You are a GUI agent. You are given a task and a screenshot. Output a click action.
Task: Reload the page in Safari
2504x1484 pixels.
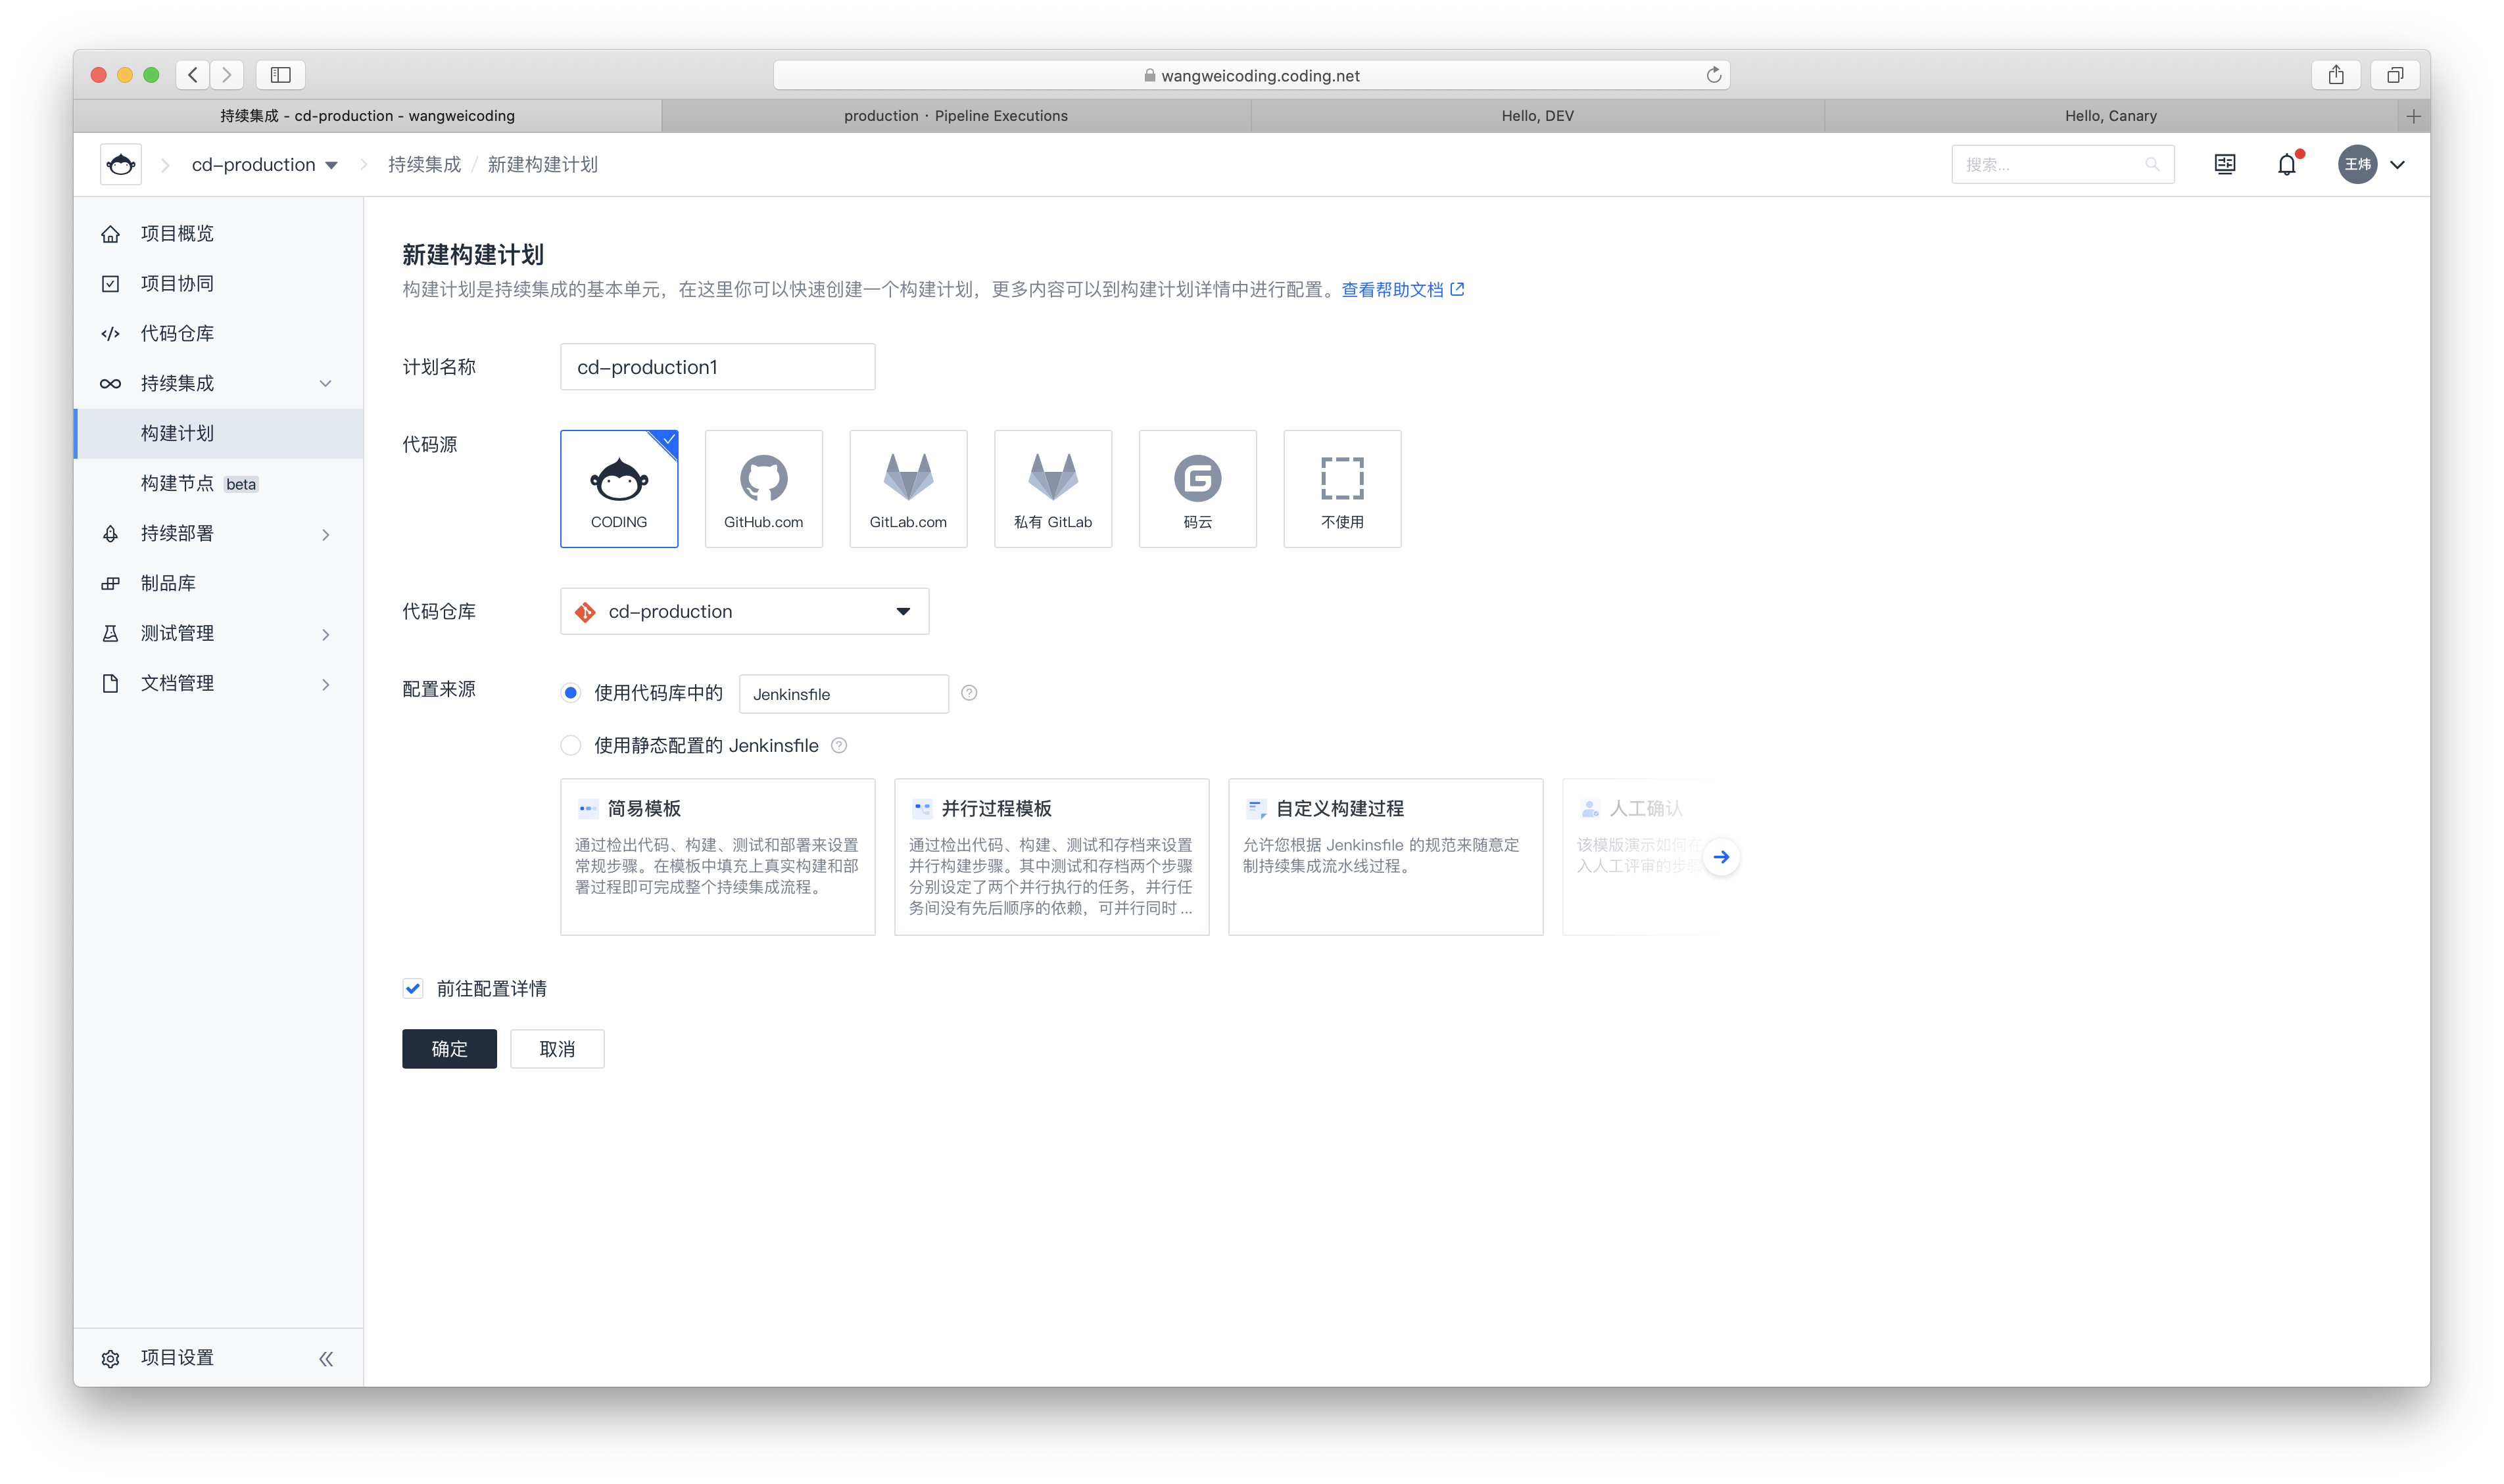[1714, 75]
